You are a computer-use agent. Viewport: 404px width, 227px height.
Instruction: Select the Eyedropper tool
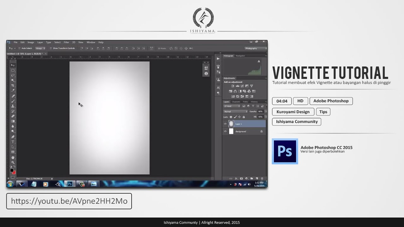pos(13,90)
